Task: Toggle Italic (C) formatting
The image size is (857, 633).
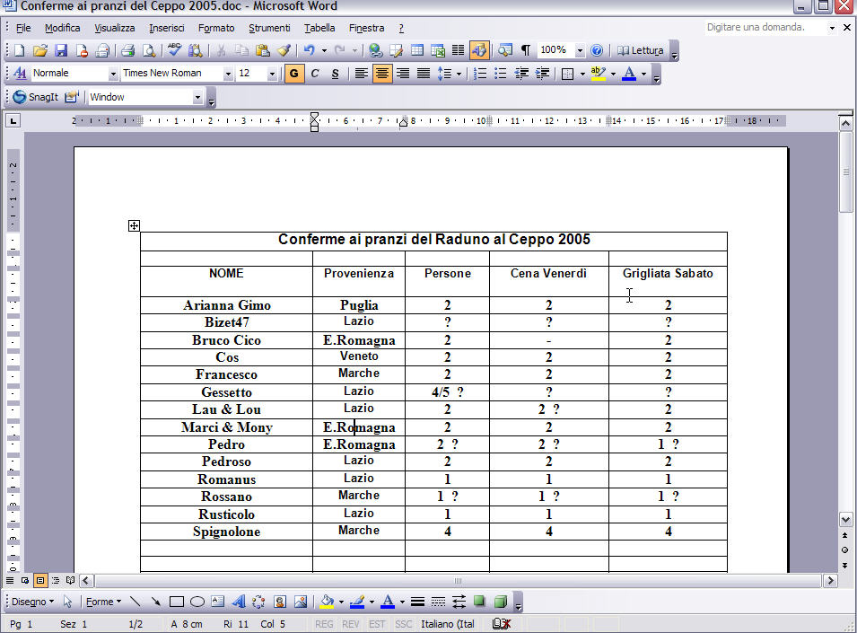Action: [315, 74]
